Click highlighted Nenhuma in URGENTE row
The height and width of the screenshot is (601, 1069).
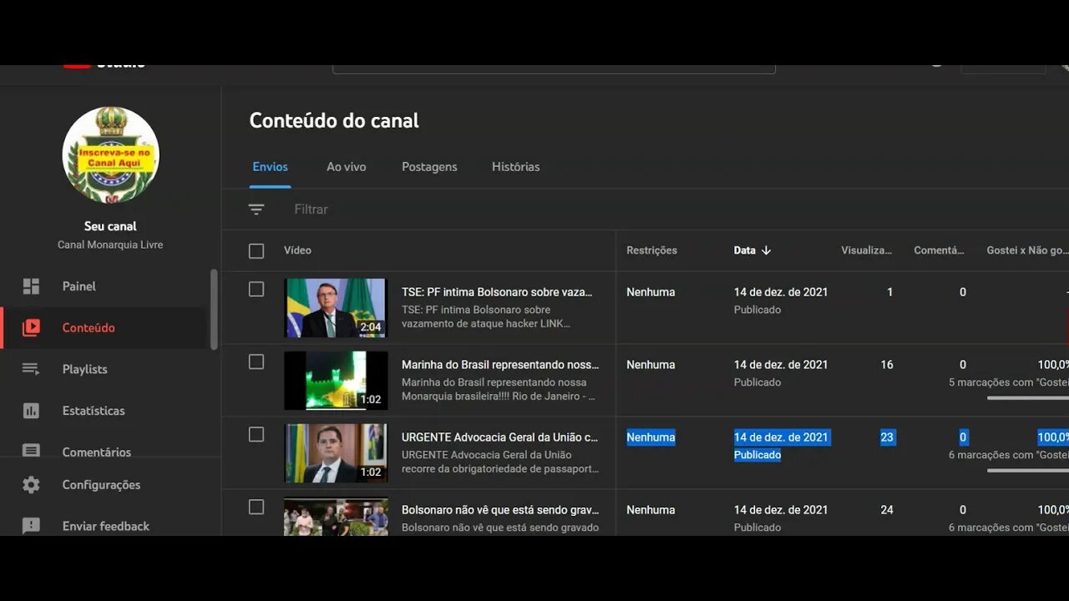651,437
